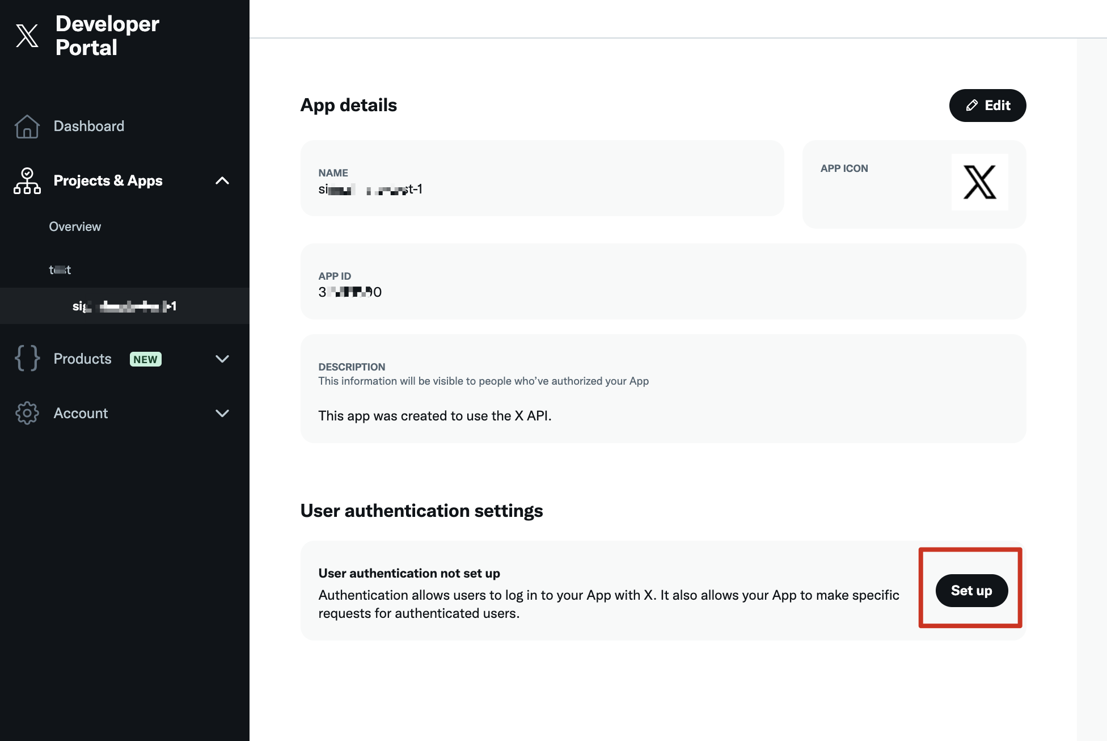1107x741 pixels.
Task: Click the X logo in sidebar header
Action: click(x=27, y=36)
